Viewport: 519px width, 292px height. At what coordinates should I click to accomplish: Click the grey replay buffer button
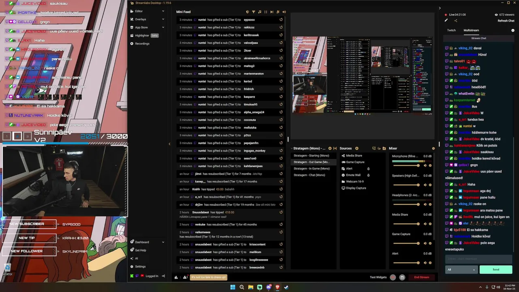point(402,277)
